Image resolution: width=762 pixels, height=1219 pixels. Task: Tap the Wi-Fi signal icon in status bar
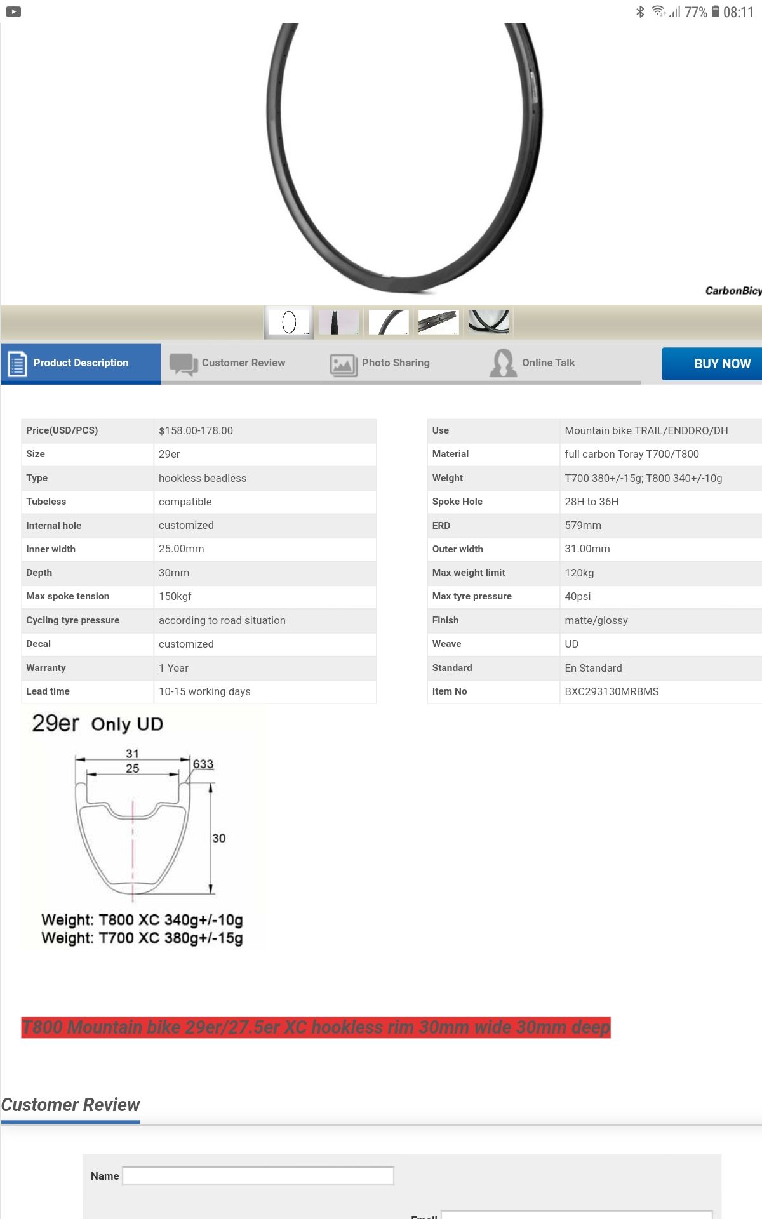658,11
